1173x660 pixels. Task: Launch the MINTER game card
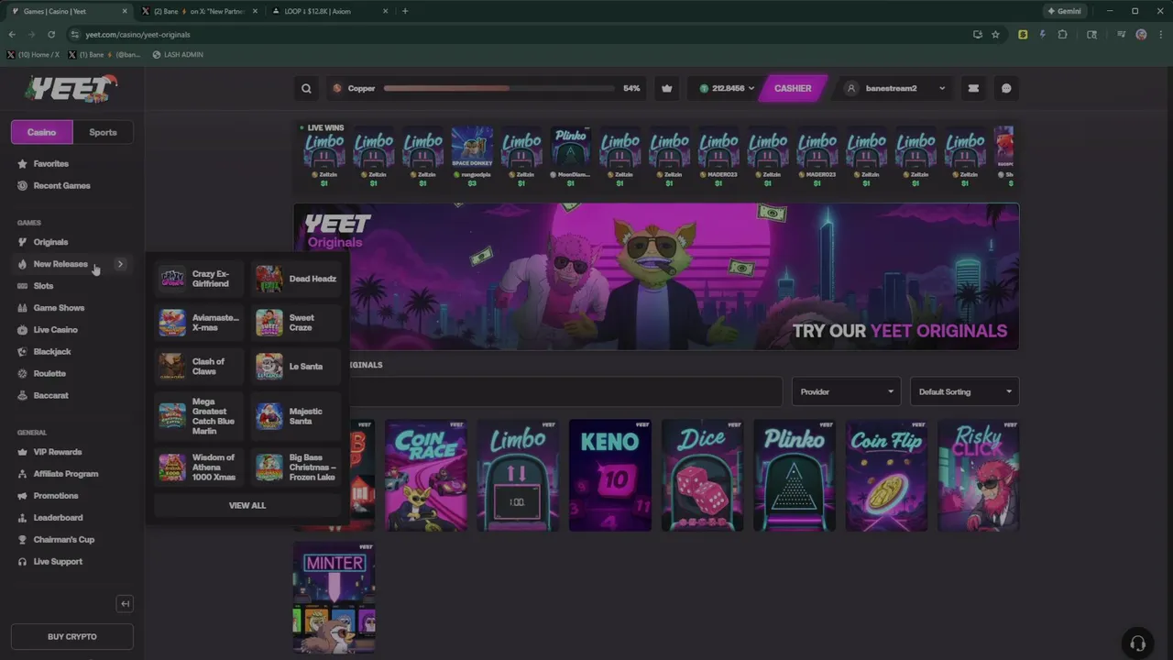[x=334, y=598]
